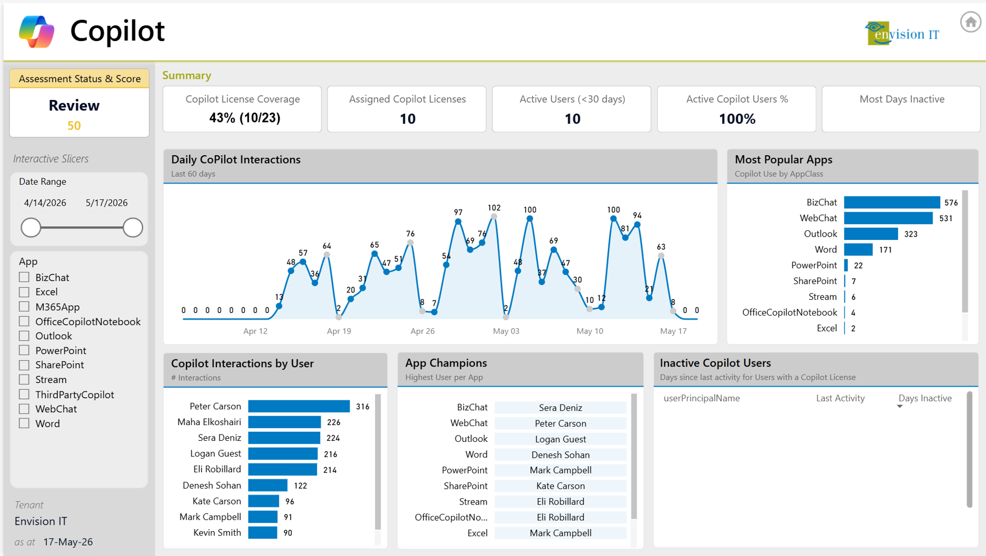Check the M365App app filter
Viewport: 986px width, 556px height.
24,307
